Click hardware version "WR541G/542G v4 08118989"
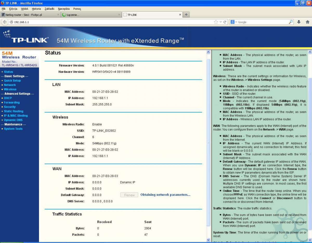The height and width of the screenshot is (243, 312). [x=111, y=72]
